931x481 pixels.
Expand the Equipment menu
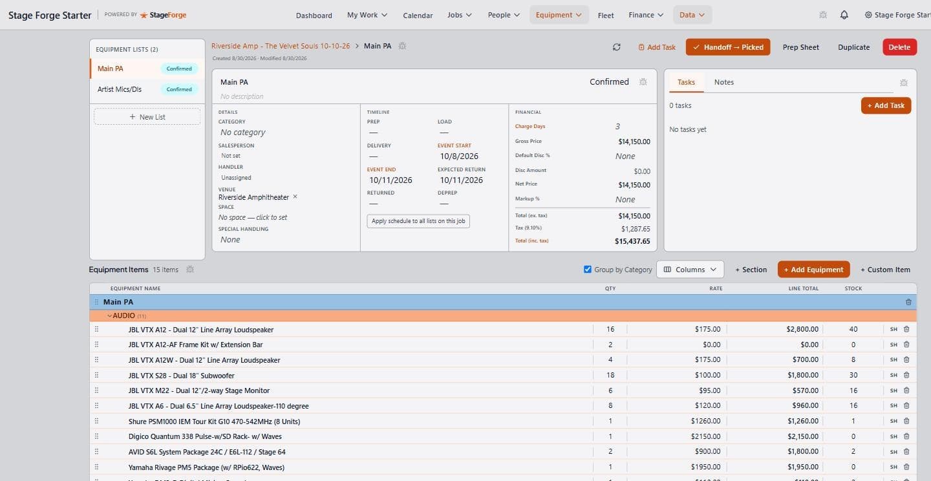(559, 15)
